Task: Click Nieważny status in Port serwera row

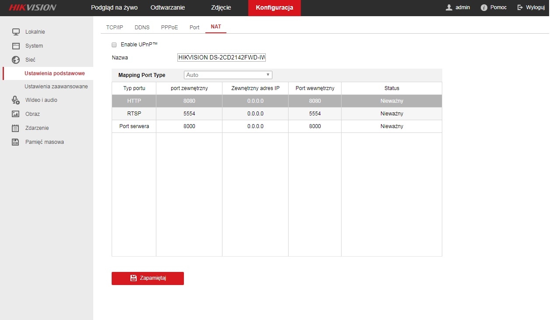Action: (391, 126)
